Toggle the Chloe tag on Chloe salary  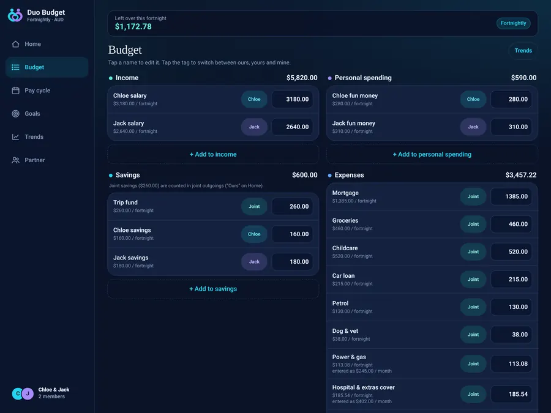pyautogui.click(x=254, y=99)
